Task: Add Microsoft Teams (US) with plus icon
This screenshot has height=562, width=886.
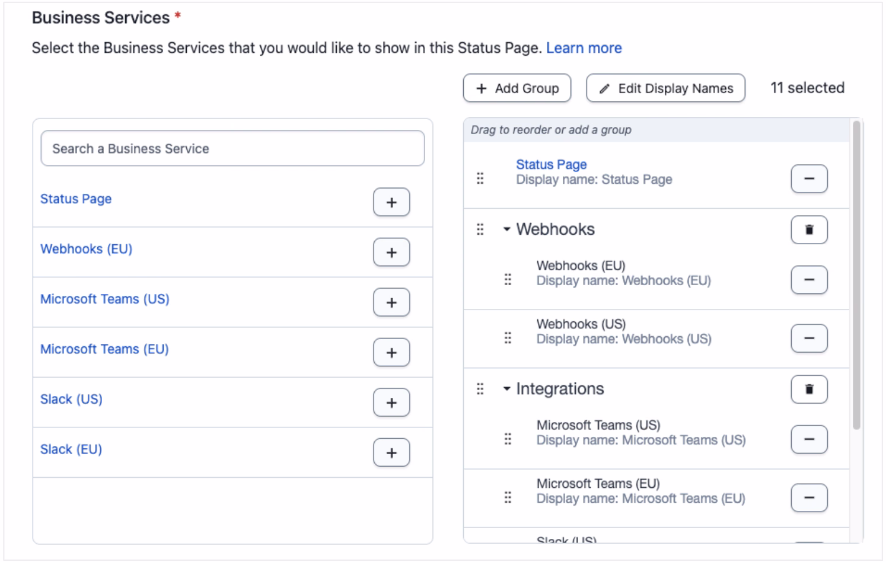Action: point(391,302)
